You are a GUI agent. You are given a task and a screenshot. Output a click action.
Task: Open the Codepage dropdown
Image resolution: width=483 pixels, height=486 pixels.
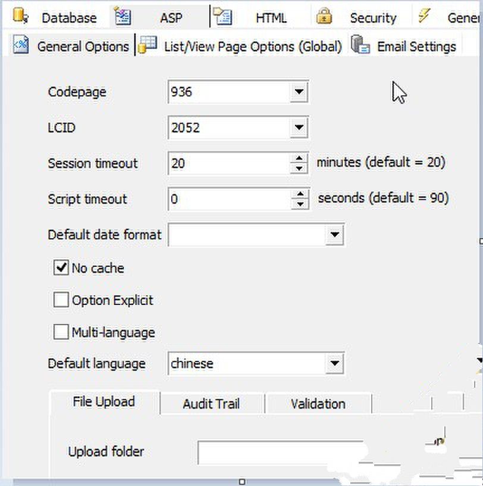299,92
